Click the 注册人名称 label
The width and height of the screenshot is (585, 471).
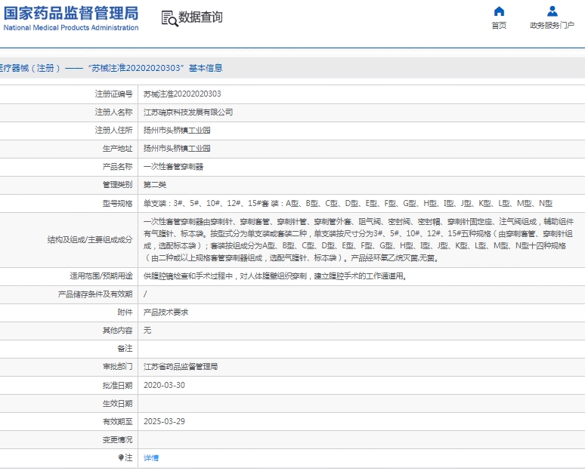tap(114, 112)
